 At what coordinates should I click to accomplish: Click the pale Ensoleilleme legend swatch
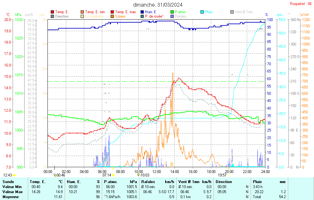click(x=82, y=16)
